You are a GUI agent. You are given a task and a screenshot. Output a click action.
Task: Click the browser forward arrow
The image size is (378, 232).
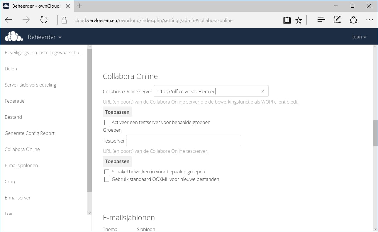(x=26, y=20)
